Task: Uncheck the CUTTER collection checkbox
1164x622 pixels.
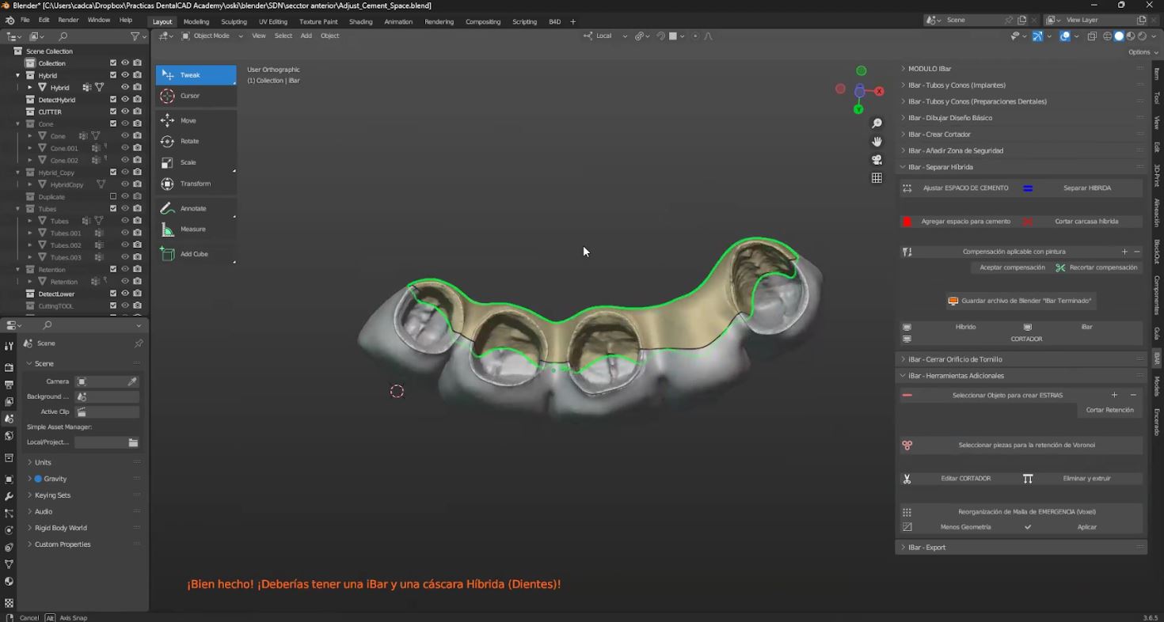Action: coord(113,112)
